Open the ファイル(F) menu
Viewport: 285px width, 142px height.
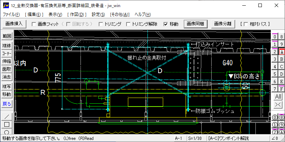coord(11,15)
